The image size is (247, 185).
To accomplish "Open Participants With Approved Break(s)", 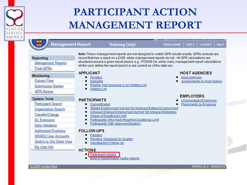I will point(115,124).
